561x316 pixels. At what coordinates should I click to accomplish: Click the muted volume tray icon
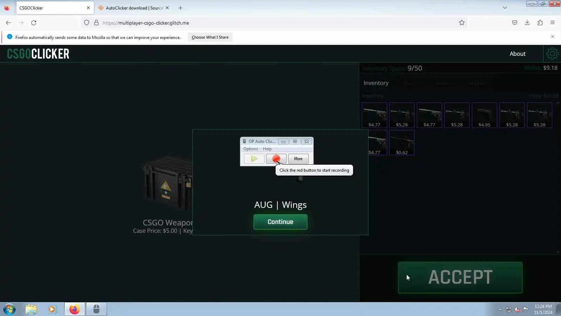pos(517,310)
